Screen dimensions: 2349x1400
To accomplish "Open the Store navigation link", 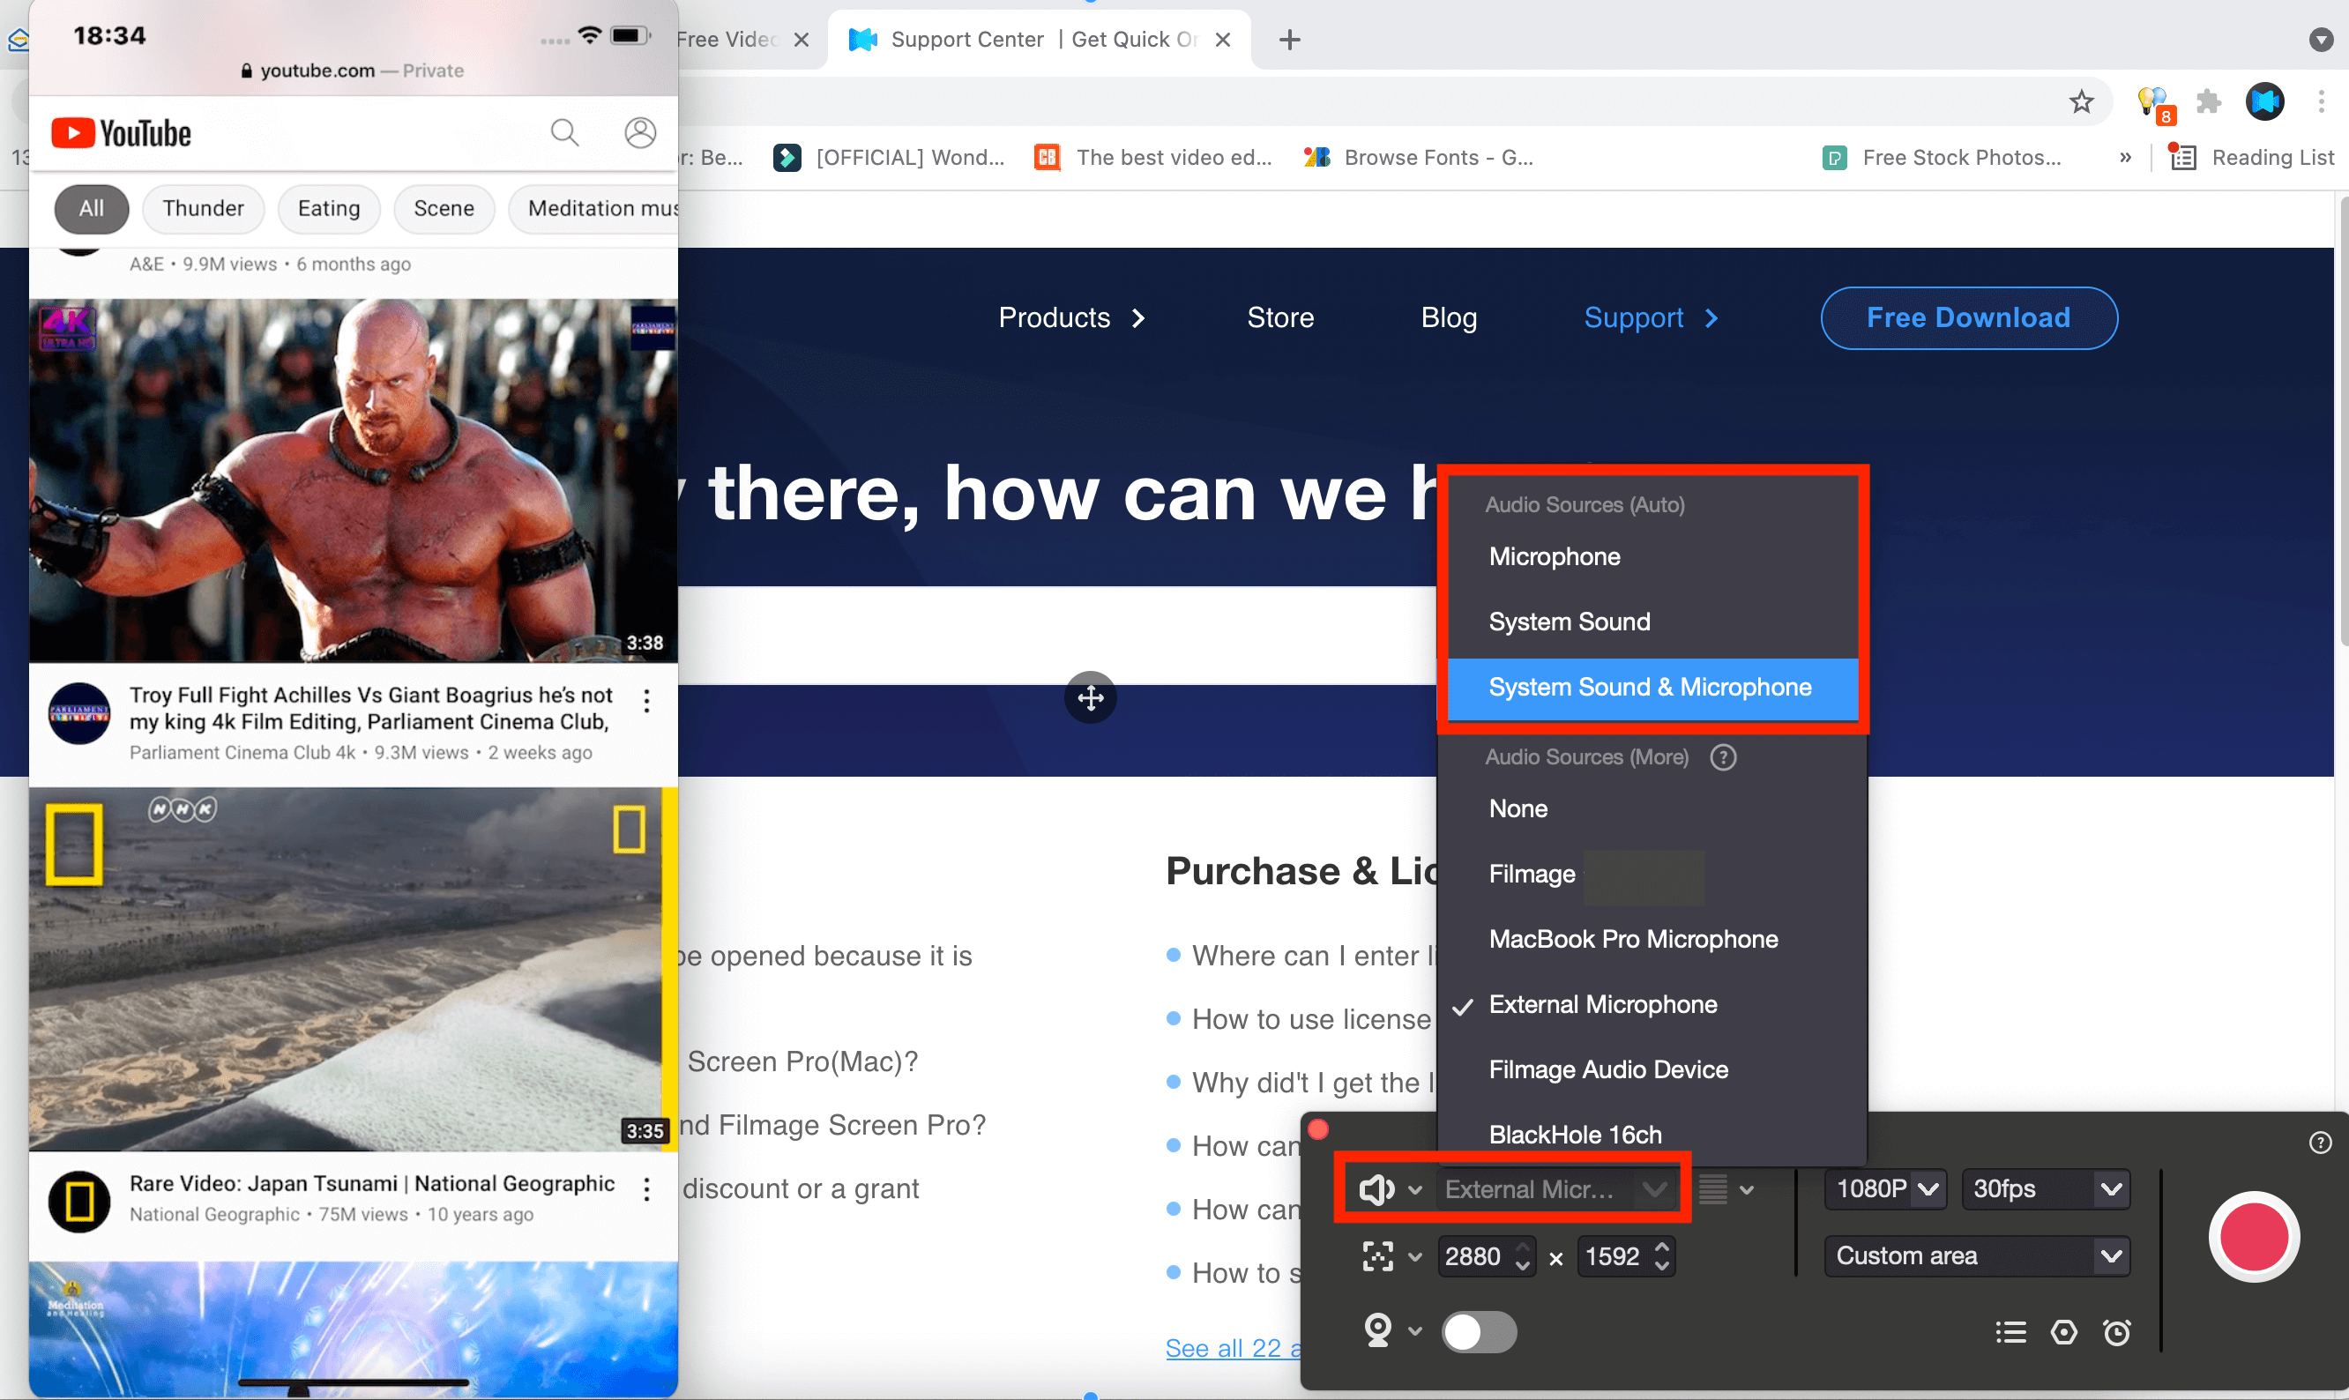I will pos(1280,318).
